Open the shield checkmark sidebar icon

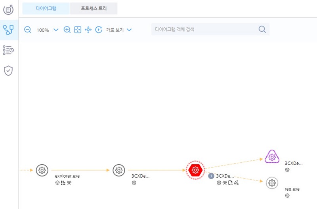click(x=8, y=70)
